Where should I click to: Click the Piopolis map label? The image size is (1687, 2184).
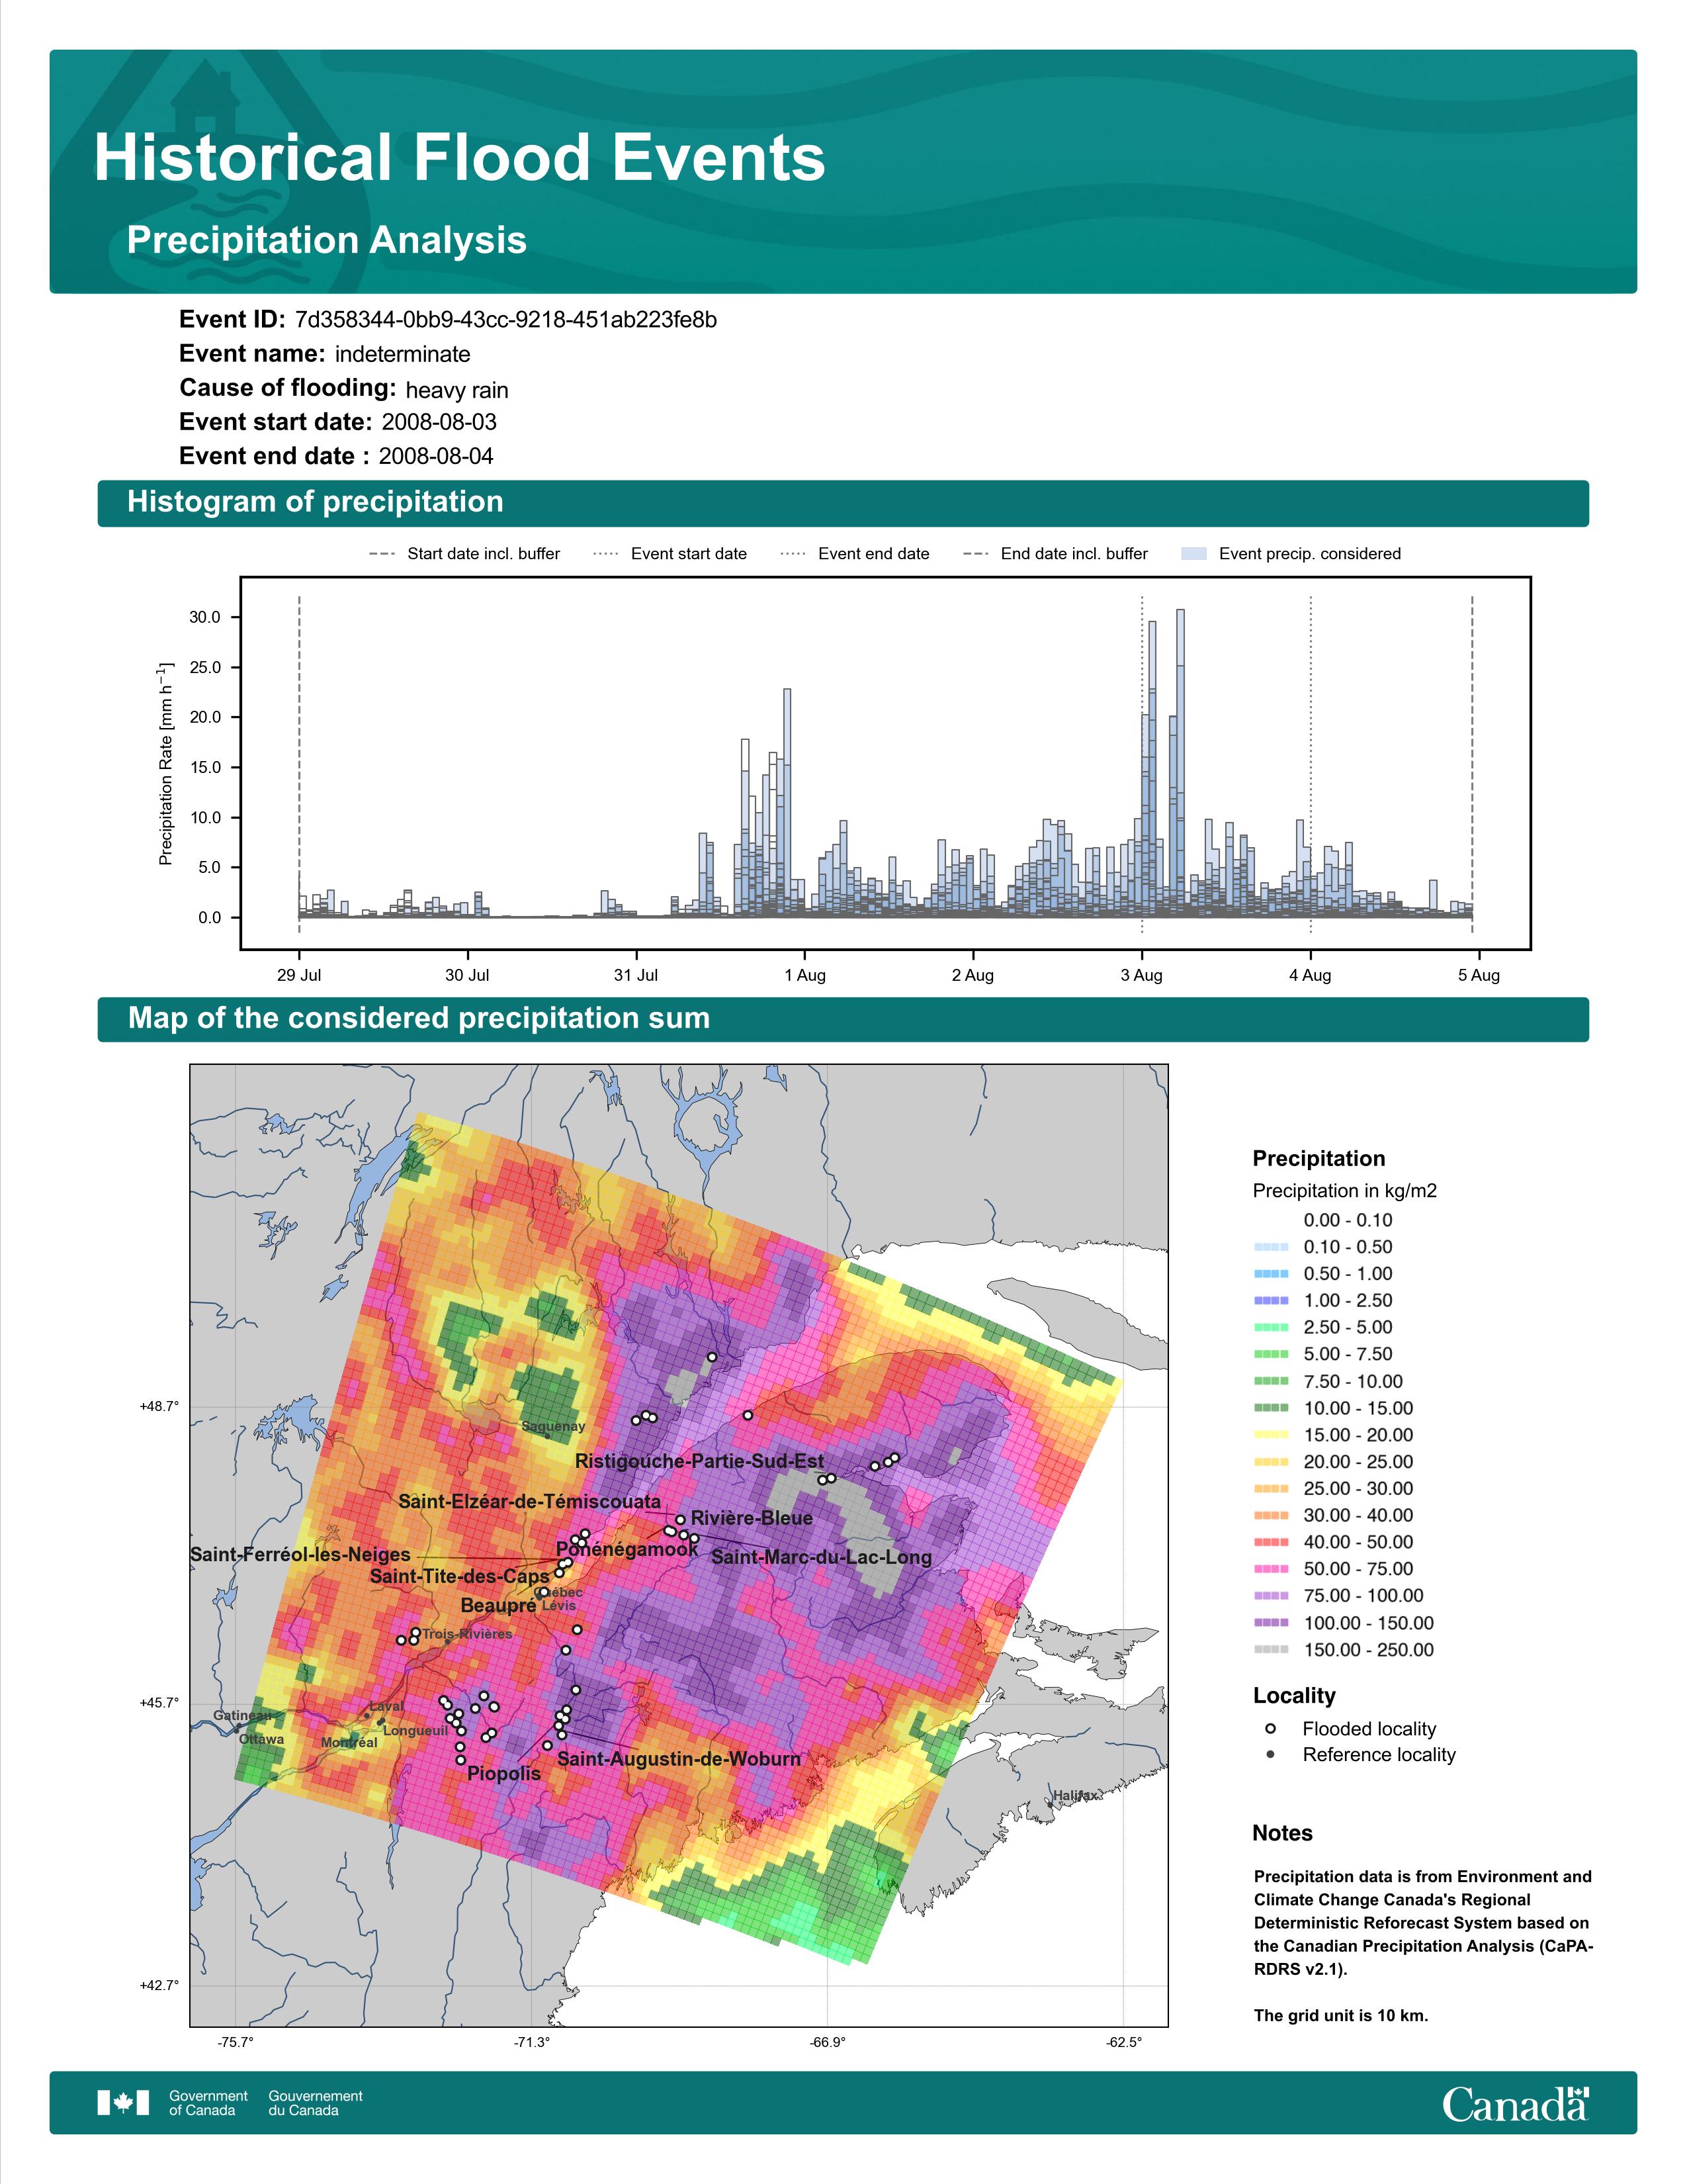click(x=503, y=1773)
